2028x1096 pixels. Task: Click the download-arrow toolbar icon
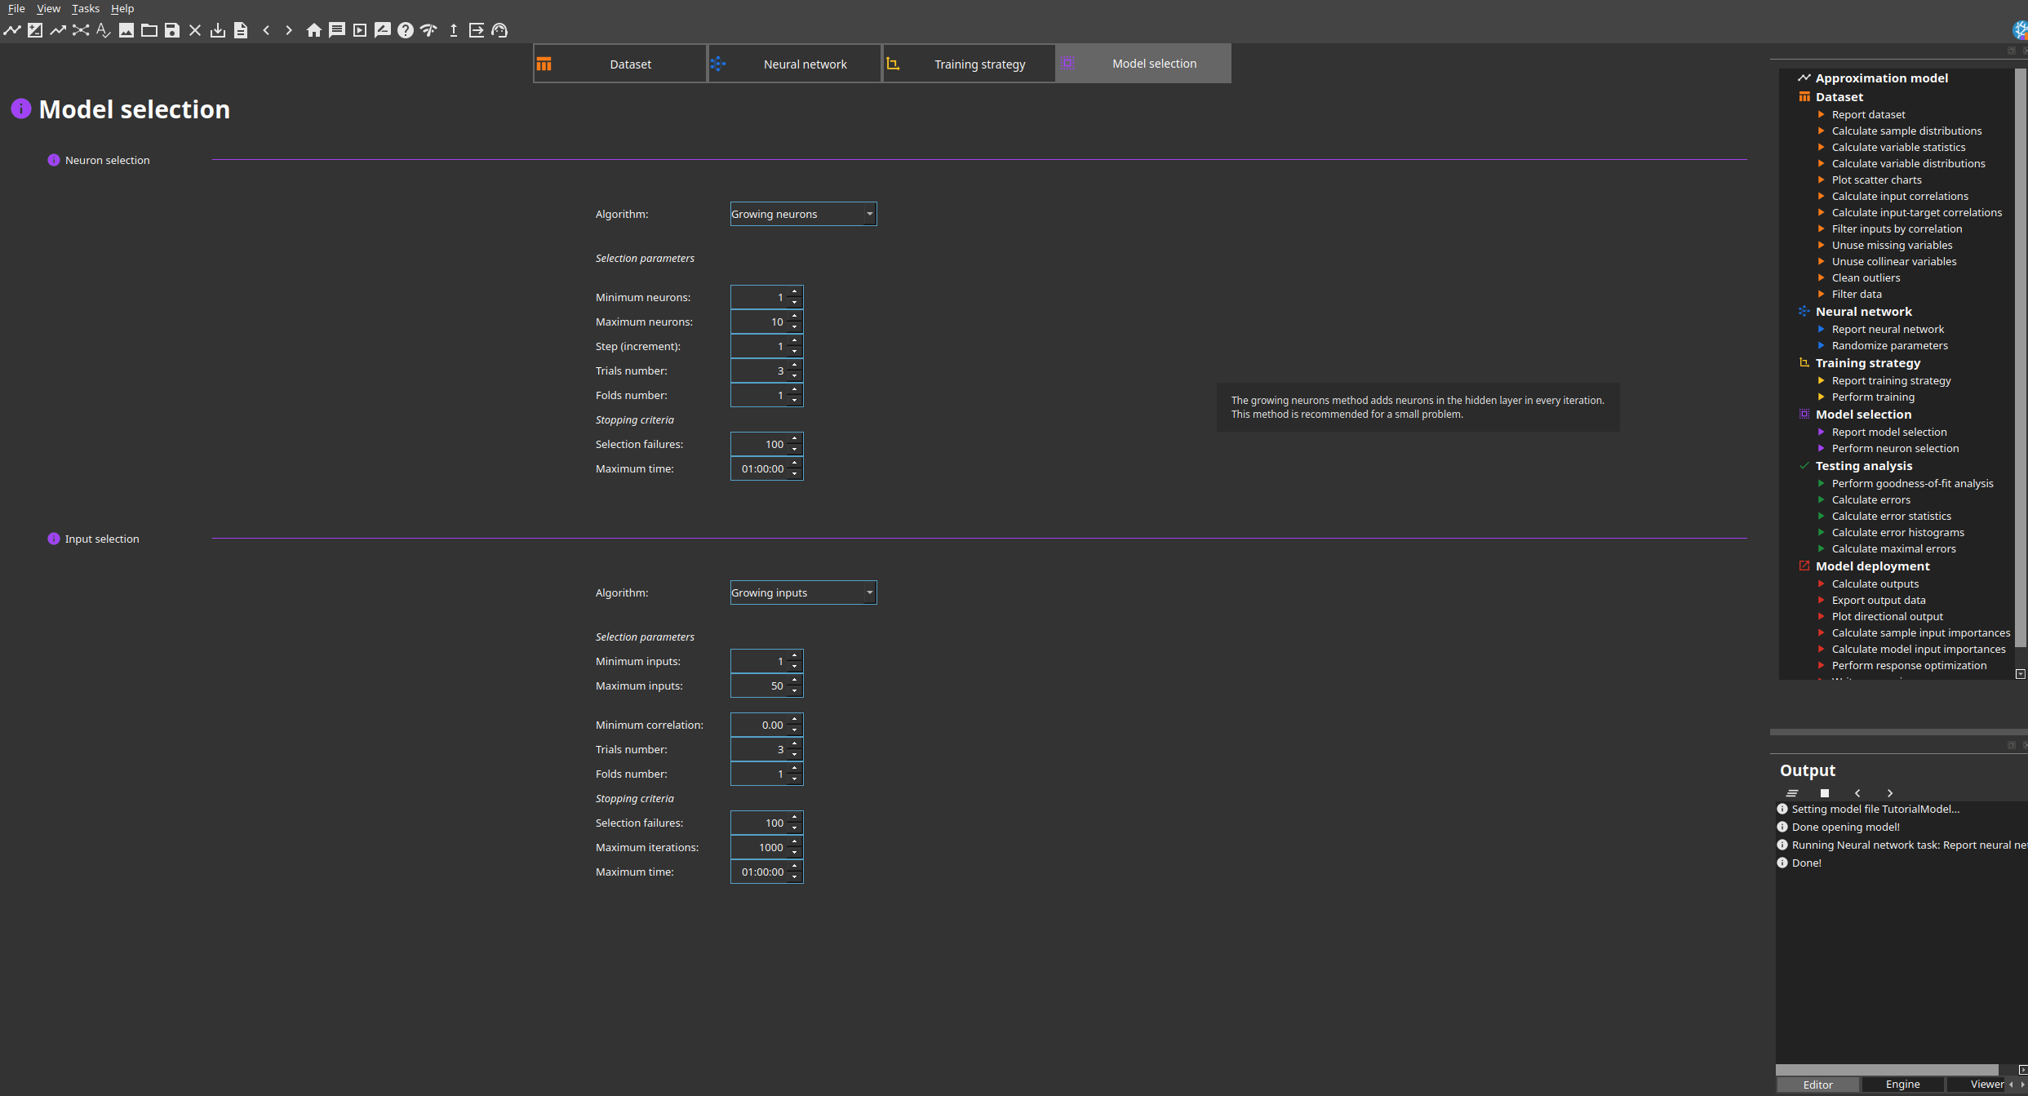[218, 30]
